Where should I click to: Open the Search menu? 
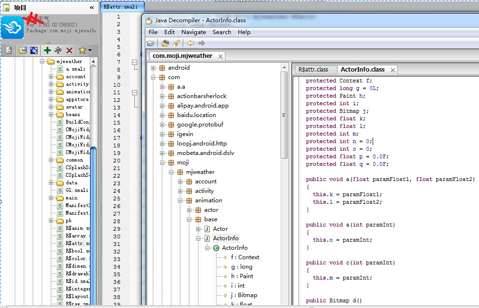pos(222,32)
